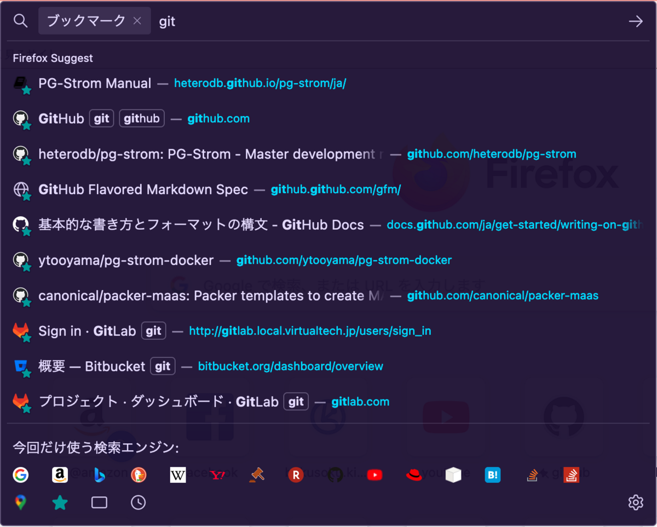
Task: Click the magnifying glass search icon
Action: pos(20,21)
